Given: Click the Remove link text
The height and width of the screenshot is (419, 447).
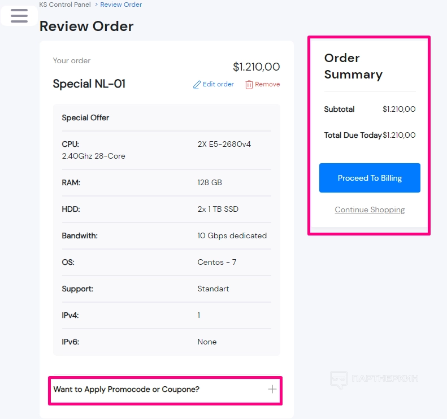Looking at the screenshot, I should (267, 84).
